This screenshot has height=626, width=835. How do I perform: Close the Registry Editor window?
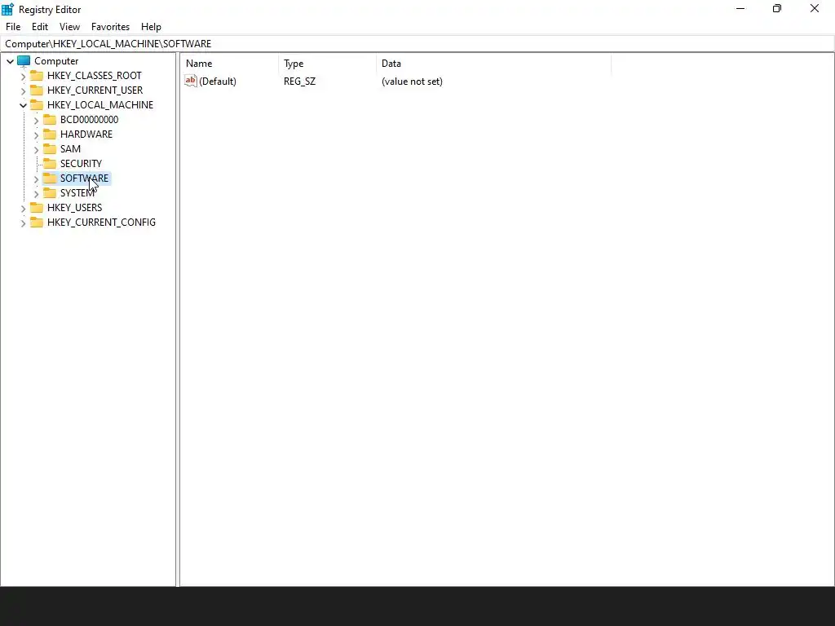click(815, 8)
